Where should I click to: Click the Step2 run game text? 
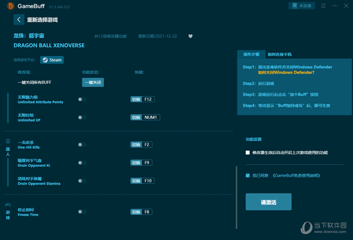pyautogui.click(x=258, y=84)
